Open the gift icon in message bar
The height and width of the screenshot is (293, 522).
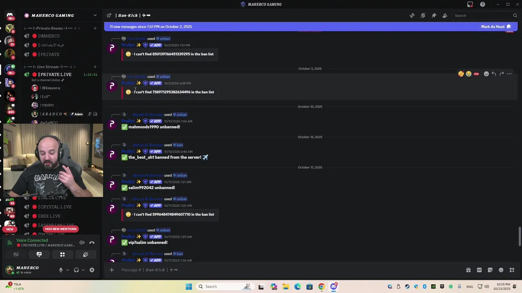pyautogui.click(x=468, y=270)
